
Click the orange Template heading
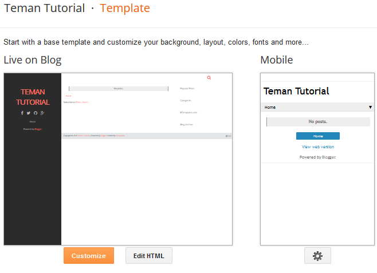click(x=125, y=8)
